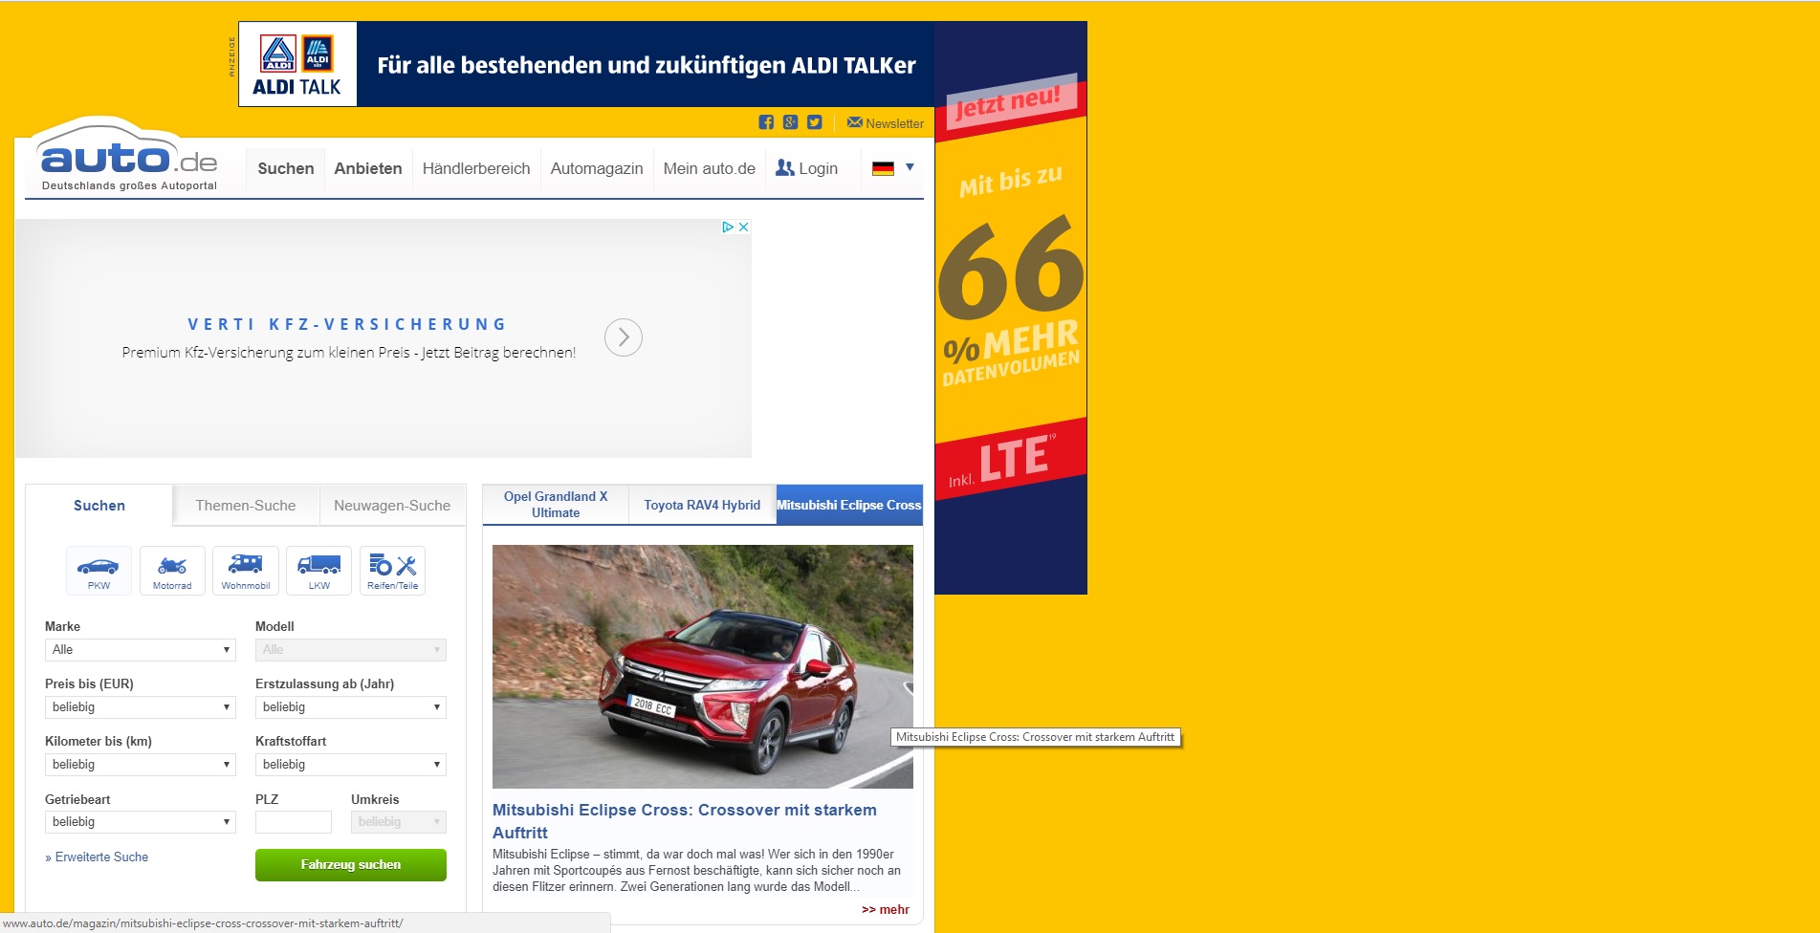Select the Motorrad vehicle type icon

(172, 571)
